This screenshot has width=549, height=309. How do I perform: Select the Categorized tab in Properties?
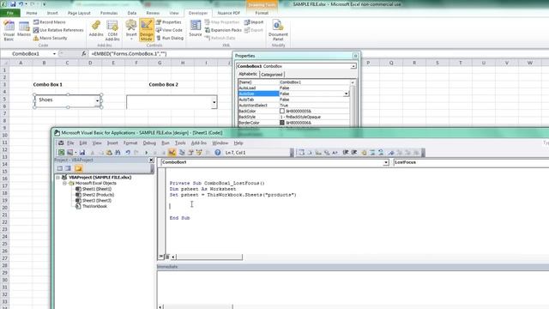tap(272, 75)
